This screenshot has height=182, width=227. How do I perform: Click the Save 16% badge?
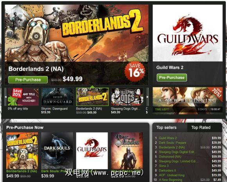135,72
